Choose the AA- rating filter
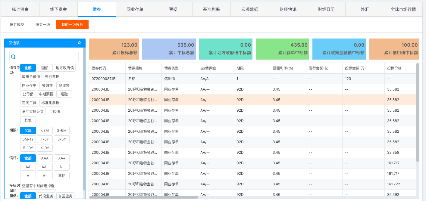The image size is (426, 201). click(x=45, y=167)
